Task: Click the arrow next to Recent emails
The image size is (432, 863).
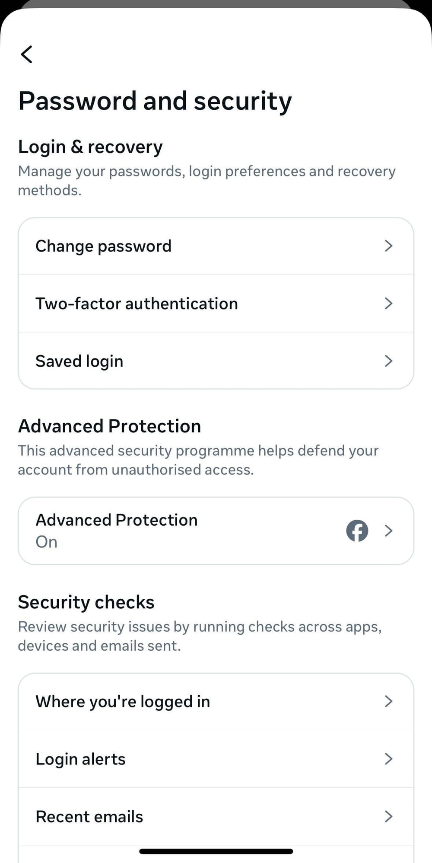Action: (388, 816)
